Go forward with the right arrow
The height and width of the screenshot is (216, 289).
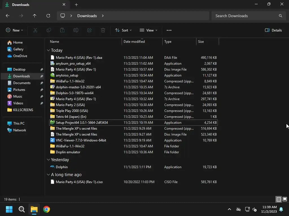click(21, 16)
